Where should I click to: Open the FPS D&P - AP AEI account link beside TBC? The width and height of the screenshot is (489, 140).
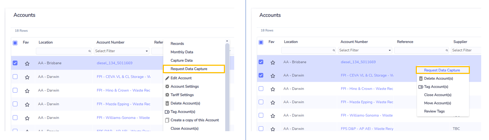367,129
